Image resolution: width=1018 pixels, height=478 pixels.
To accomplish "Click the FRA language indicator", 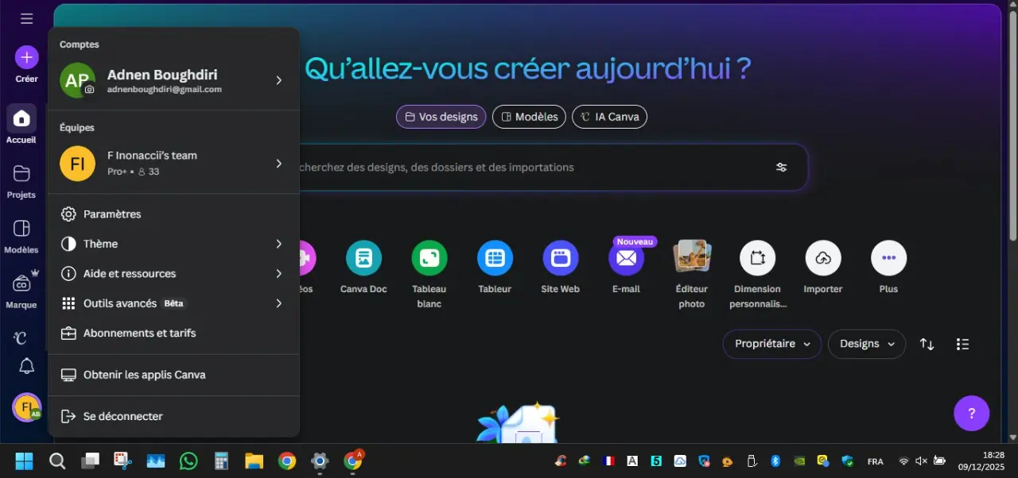I will 875,461.
